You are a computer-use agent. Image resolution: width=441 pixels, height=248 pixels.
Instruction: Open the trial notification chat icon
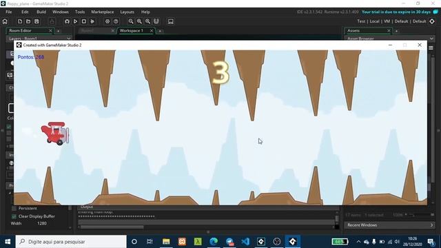(435, 12)
